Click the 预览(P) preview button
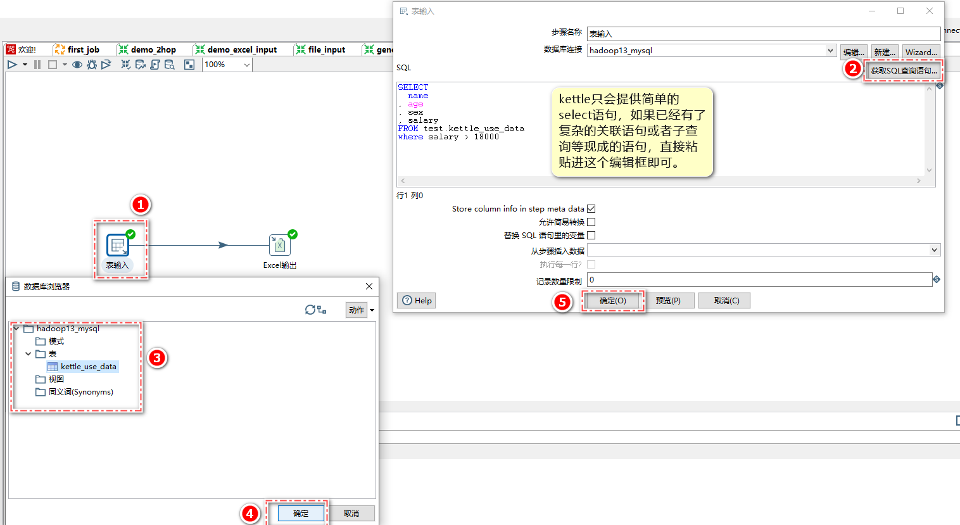Screen dimensions: 960x525 click(668, 300)
